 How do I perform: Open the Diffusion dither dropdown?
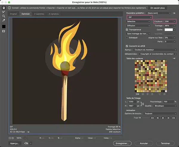[138, 26]
